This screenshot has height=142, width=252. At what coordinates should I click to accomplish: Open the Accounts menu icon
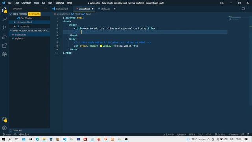pyautogui.click(x=4, y=119)
